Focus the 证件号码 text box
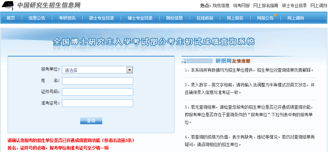The height and width of the screenshot is (152, 328). point(97,92)
